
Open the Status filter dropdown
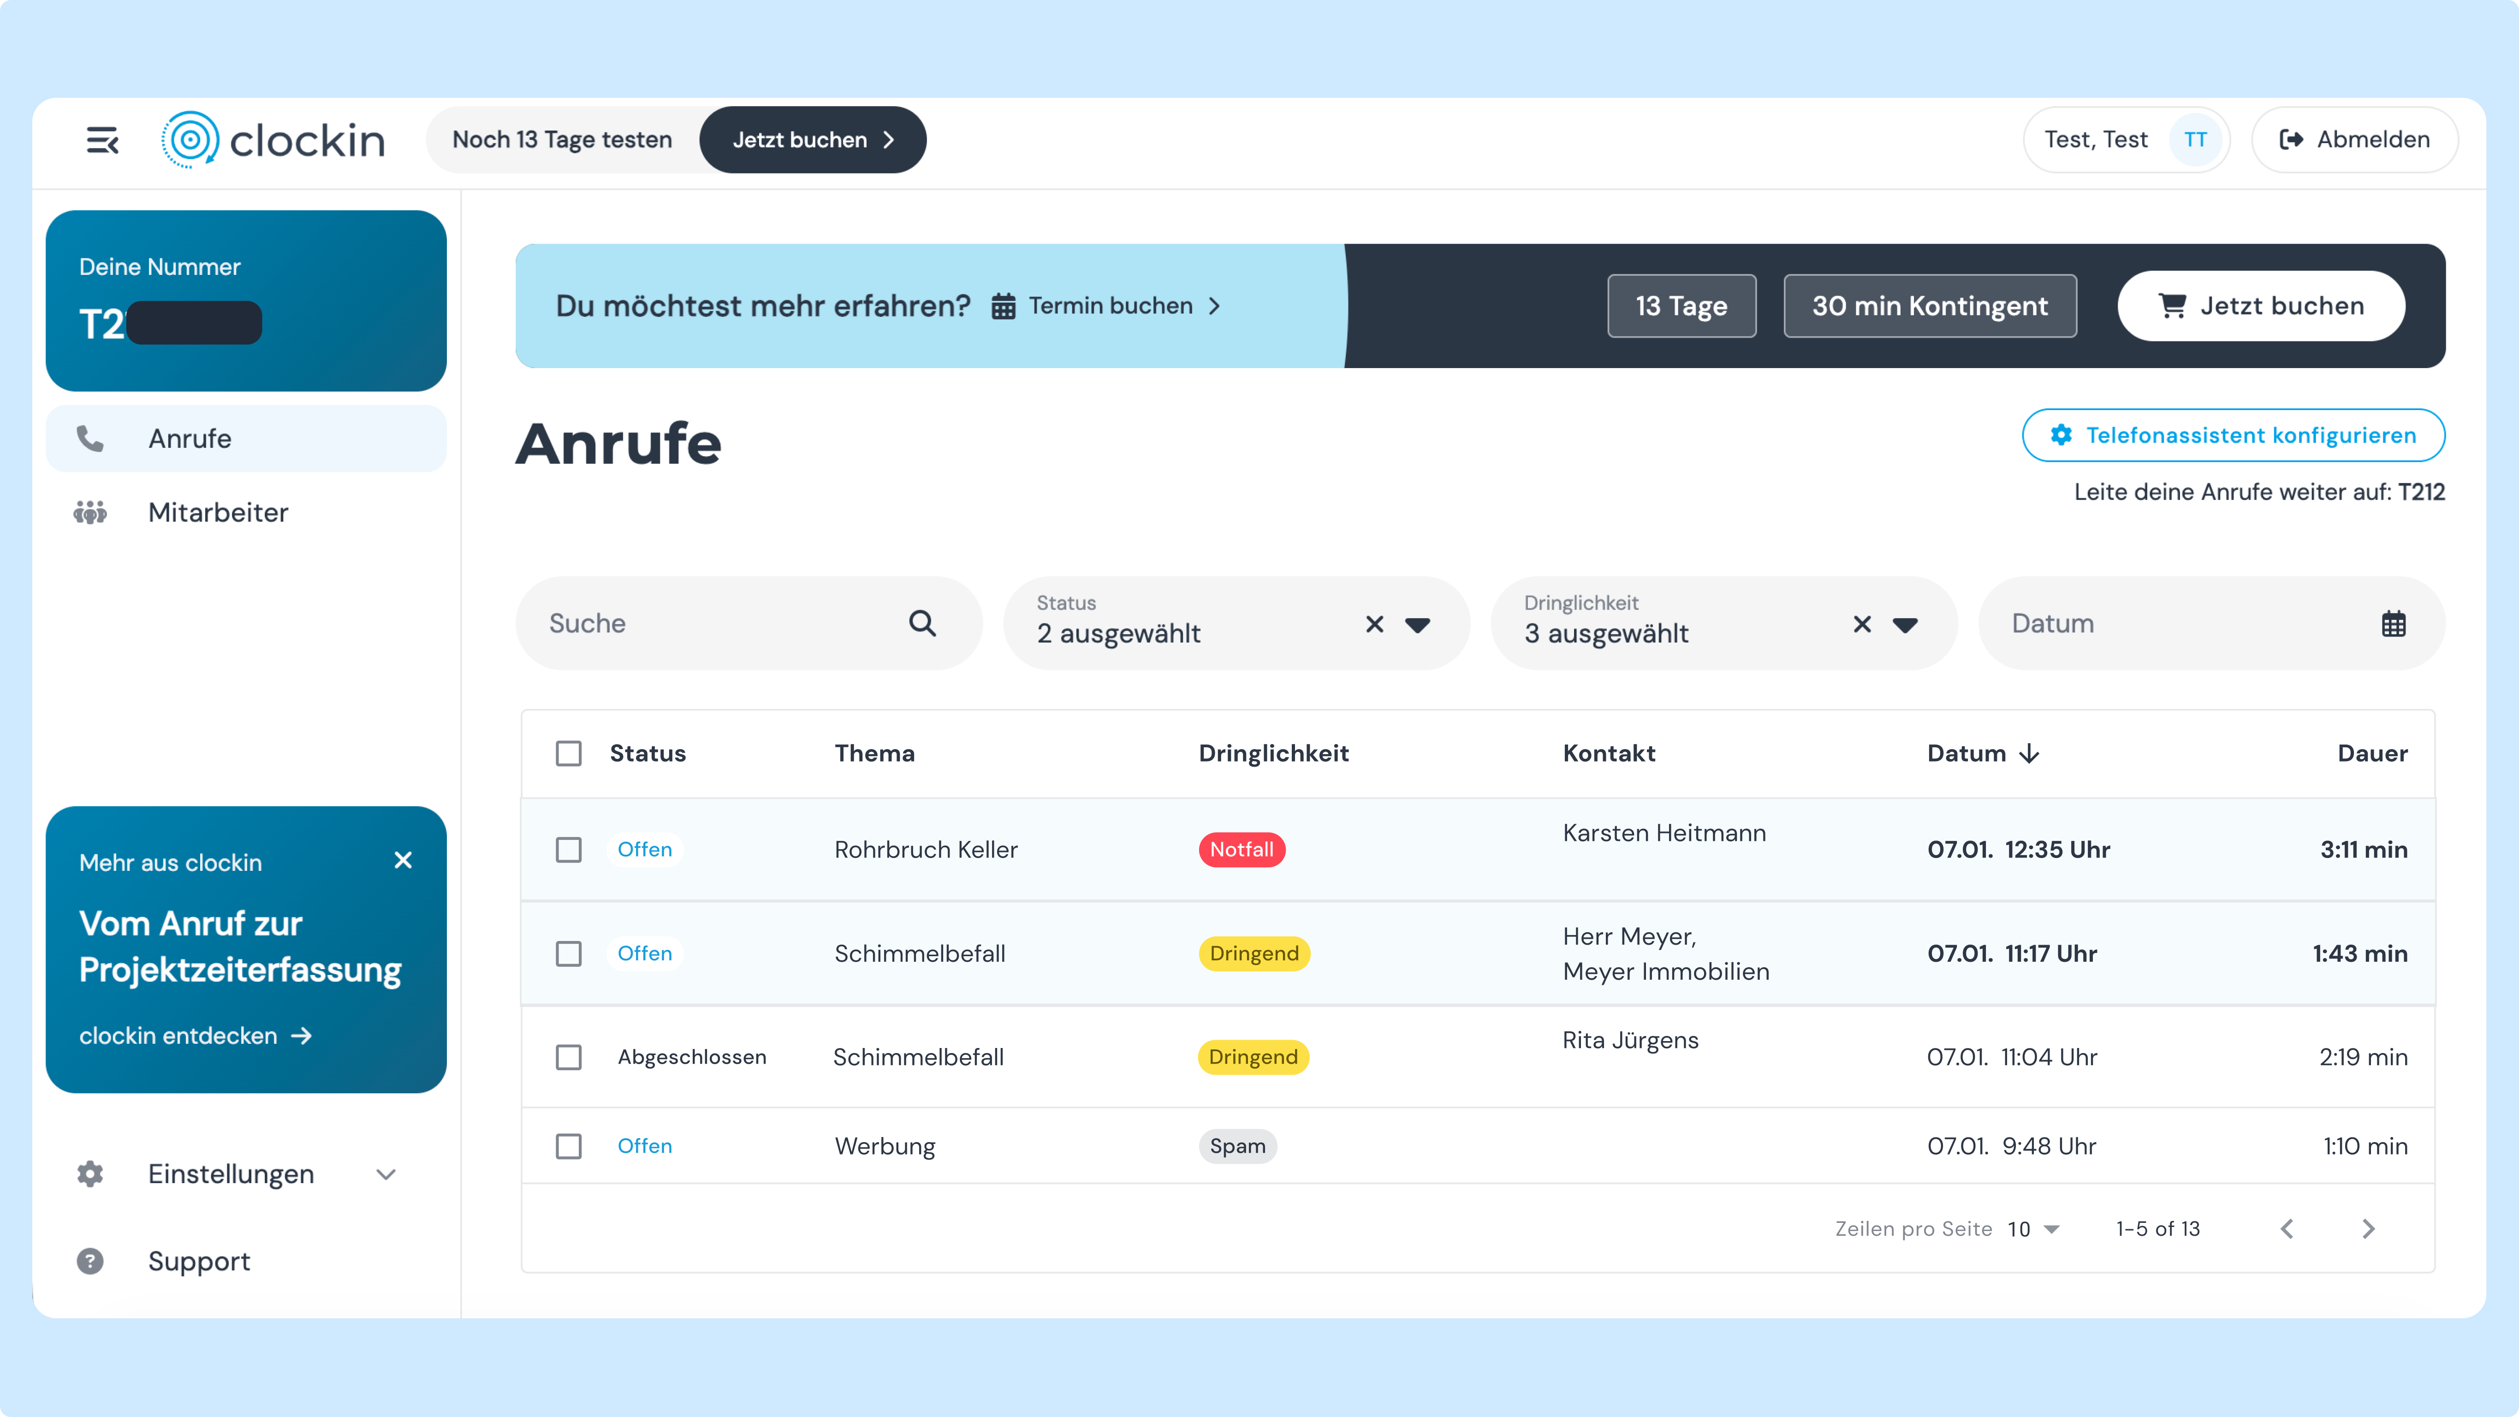click(x=1417, y=625)
